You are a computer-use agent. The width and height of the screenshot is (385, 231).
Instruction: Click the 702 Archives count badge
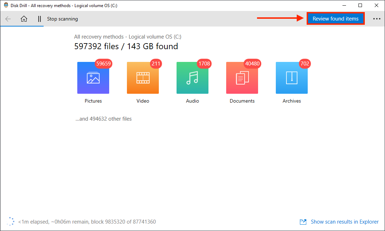(305, 64)
